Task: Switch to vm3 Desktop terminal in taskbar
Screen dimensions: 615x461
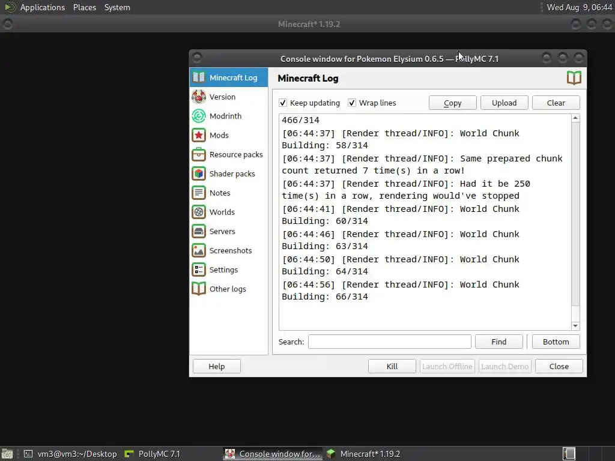Action: [71, 454]
